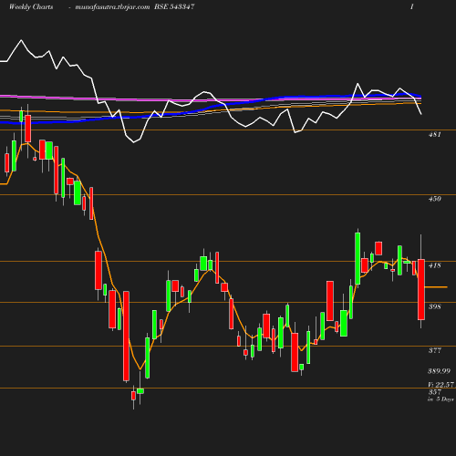Select the 398 price level label

(435, 306)
